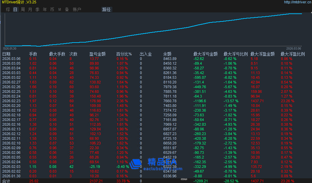This screenshot has height=183, width=312.
Task: Click the 出入金 column header
Action: pyautogui.click(x=146, y=54)
